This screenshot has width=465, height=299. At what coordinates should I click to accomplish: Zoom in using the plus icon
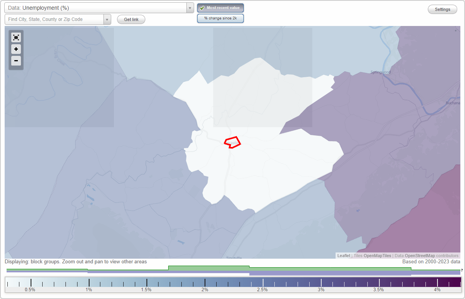[16, 49]
